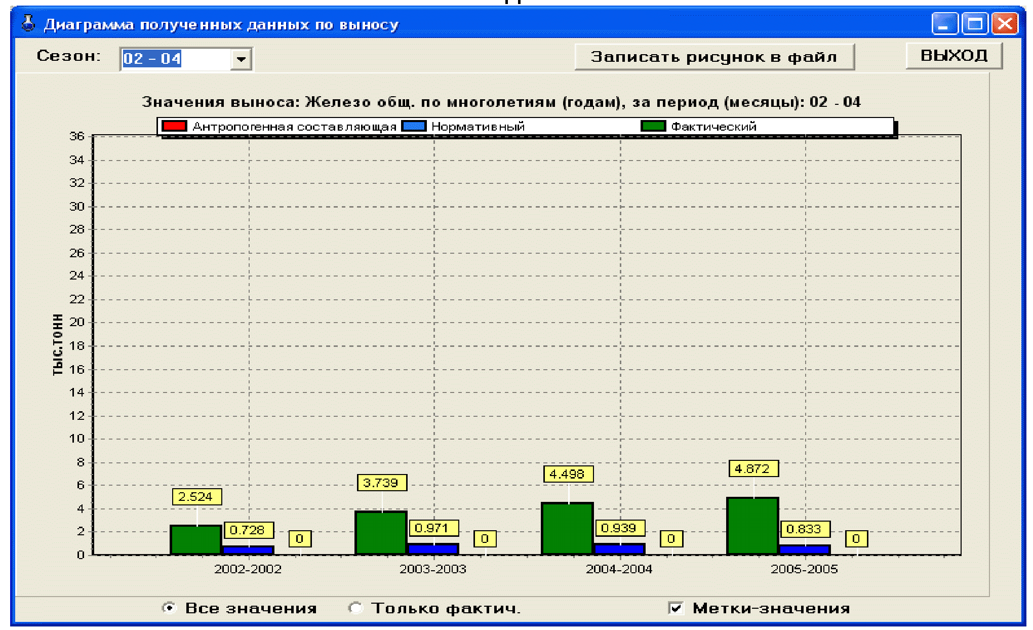Click the value label 3.739

[382, 483]
